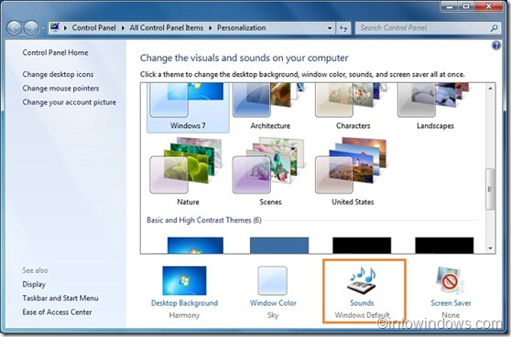Click the address bar computer icon

coord(55,27)
